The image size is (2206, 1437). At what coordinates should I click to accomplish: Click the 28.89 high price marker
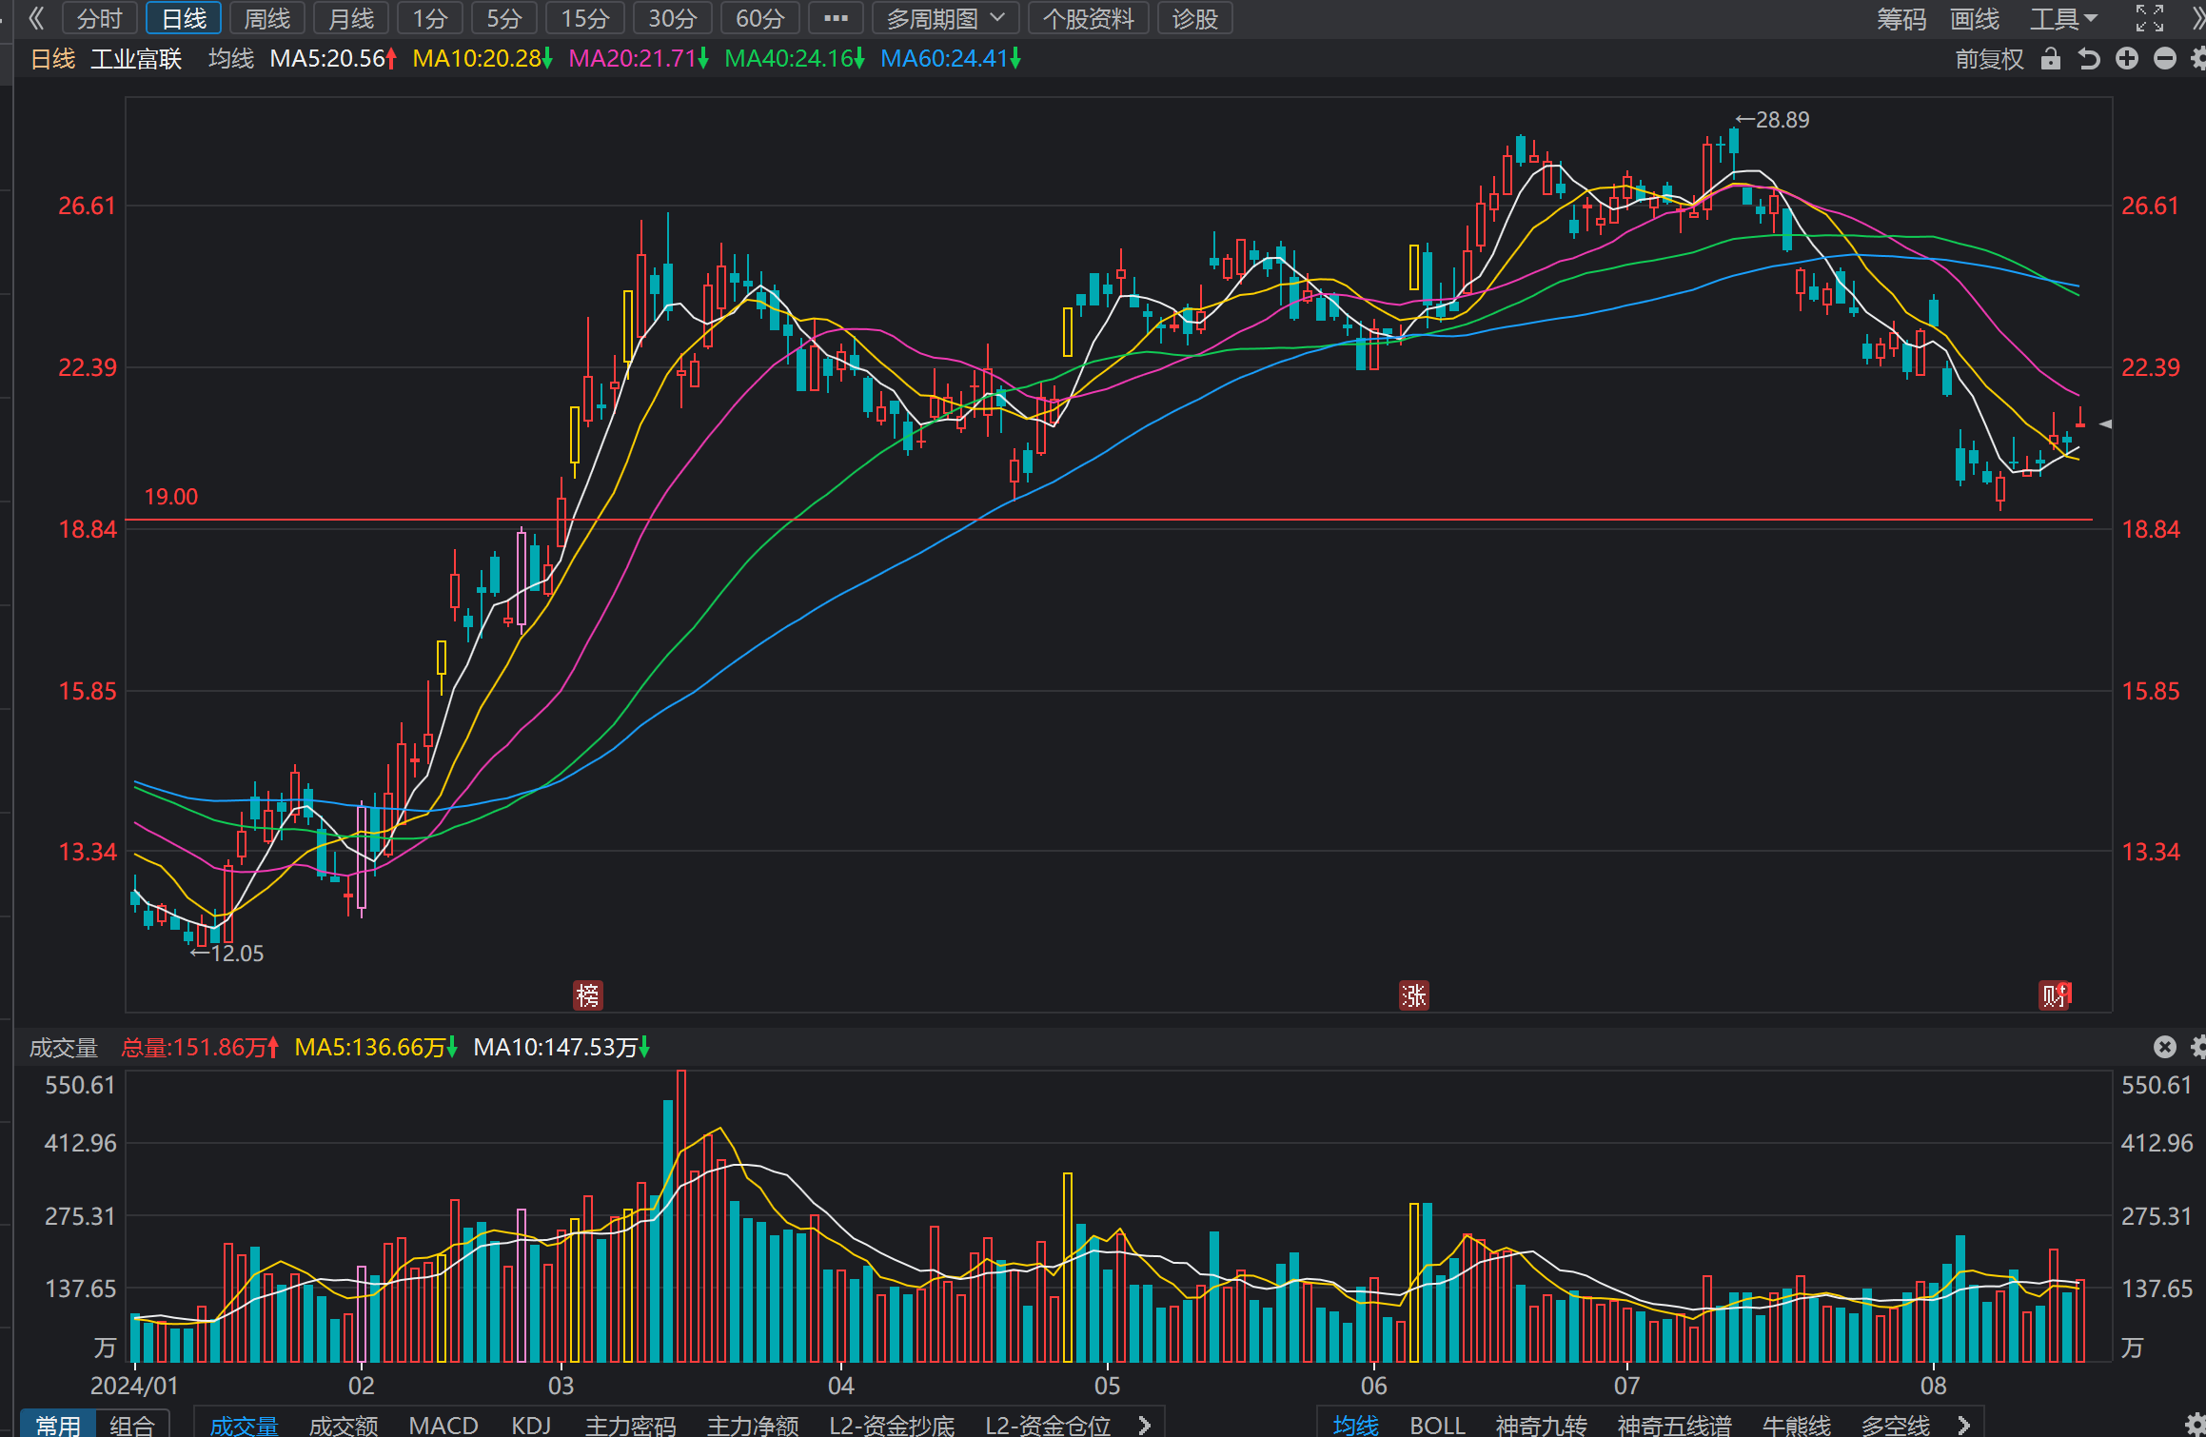tap(1773, 120)
